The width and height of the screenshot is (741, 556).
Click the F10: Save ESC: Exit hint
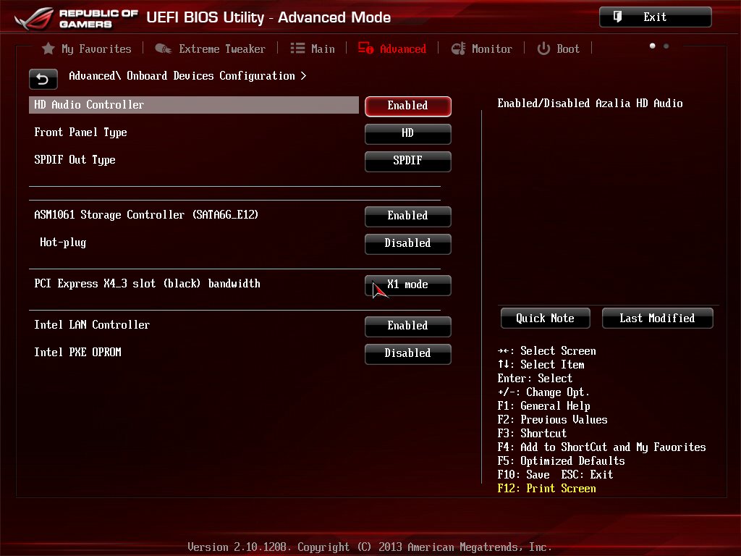555,475
